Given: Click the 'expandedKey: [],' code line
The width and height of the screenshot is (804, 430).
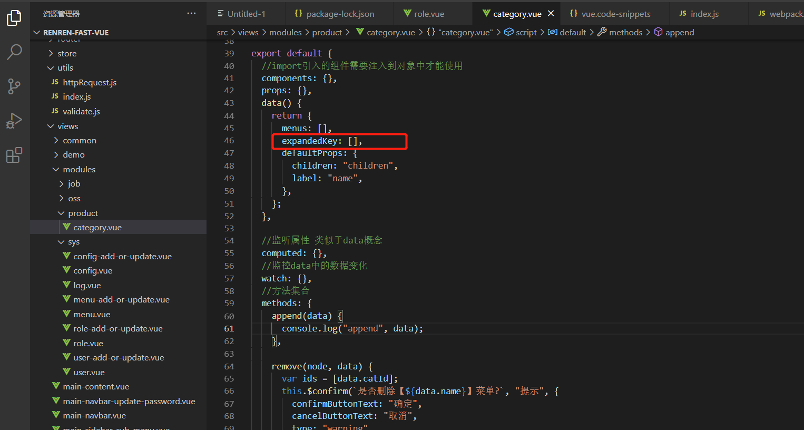Looking at the screenshot, I should pos(322,141).
